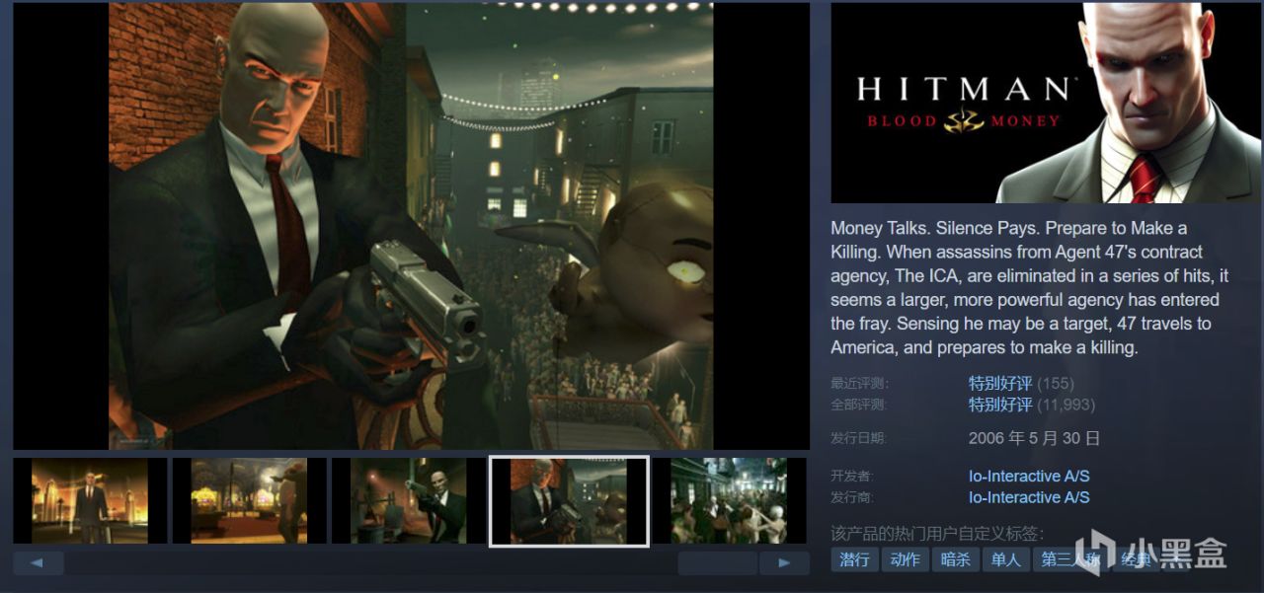This screenshot has height=593, width=1264.
Task: Click the 该产品的热门用户自定义标签 heading
Action: click(937, 533)
